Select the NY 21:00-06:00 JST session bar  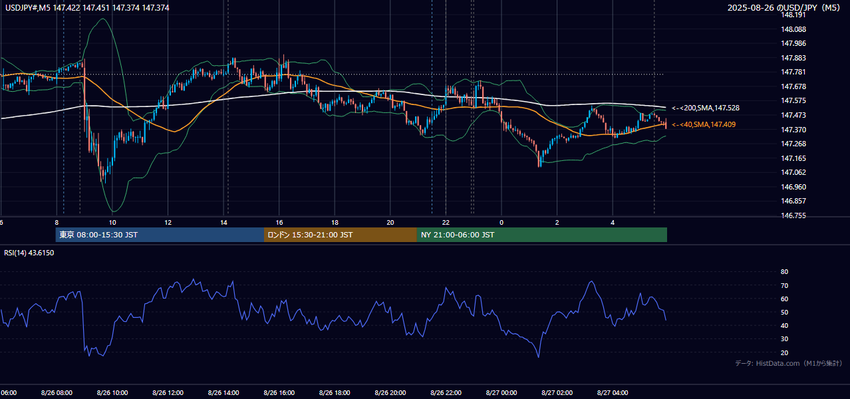click(x=542, y=235)
